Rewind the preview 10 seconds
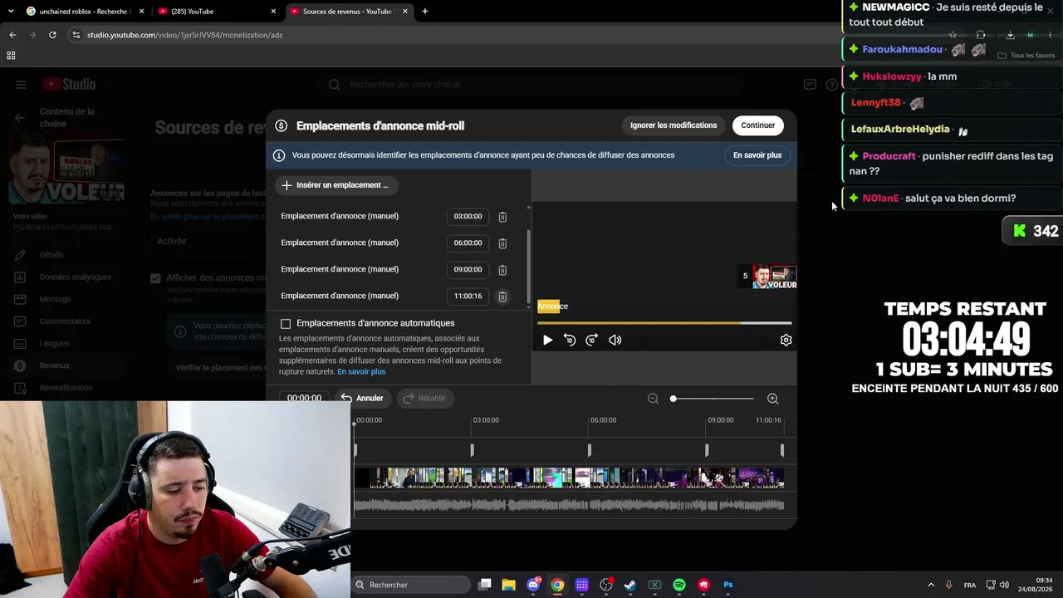Screen dimensions: 1063x598 click(570, 340)
